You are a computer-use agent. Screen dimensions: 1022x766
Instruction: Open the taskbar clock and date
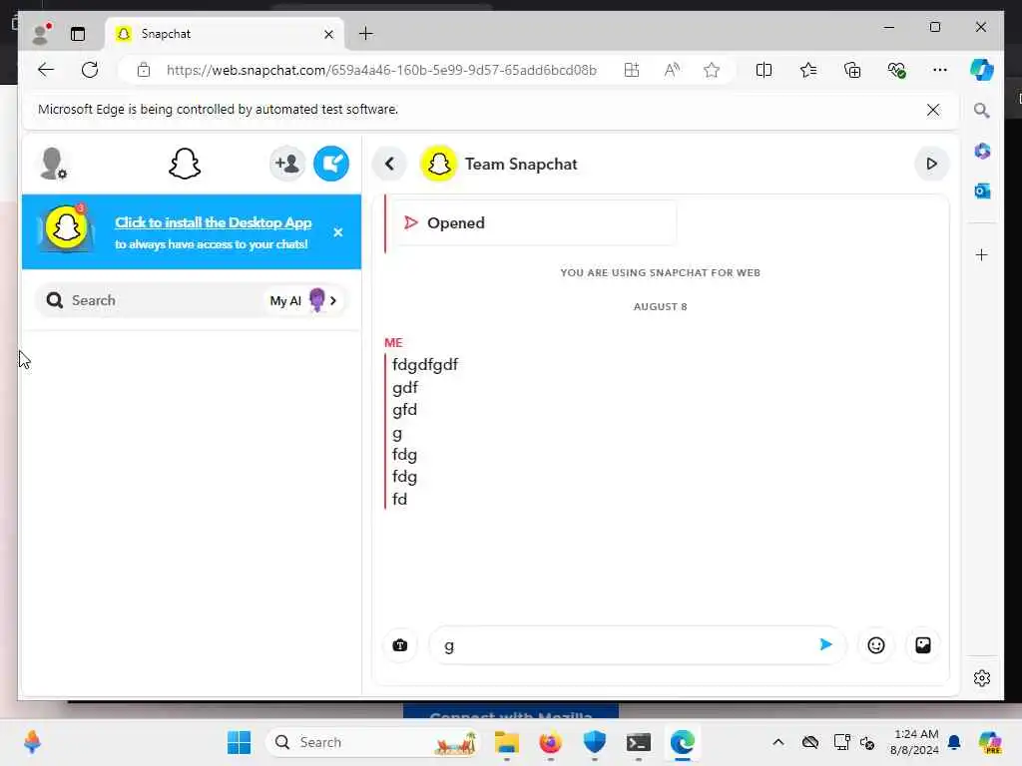[x=914, y=742]
